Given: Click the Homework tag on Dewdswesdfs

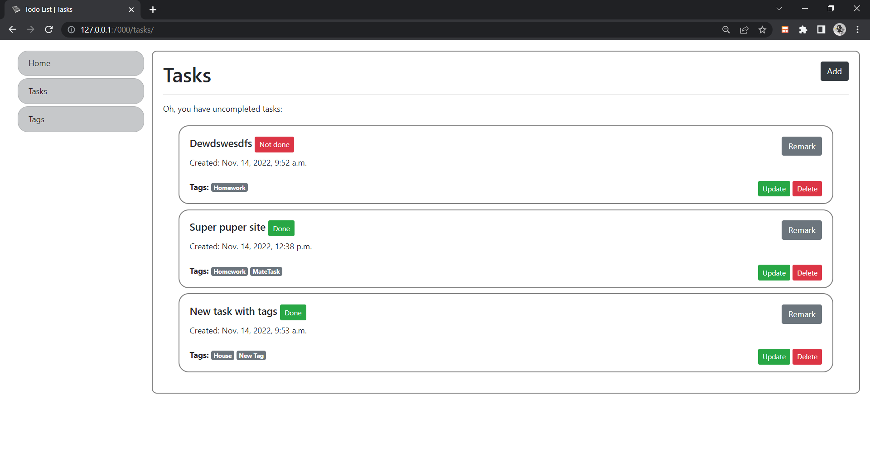Looking at the screenshot, I should [x=229, y=187].
